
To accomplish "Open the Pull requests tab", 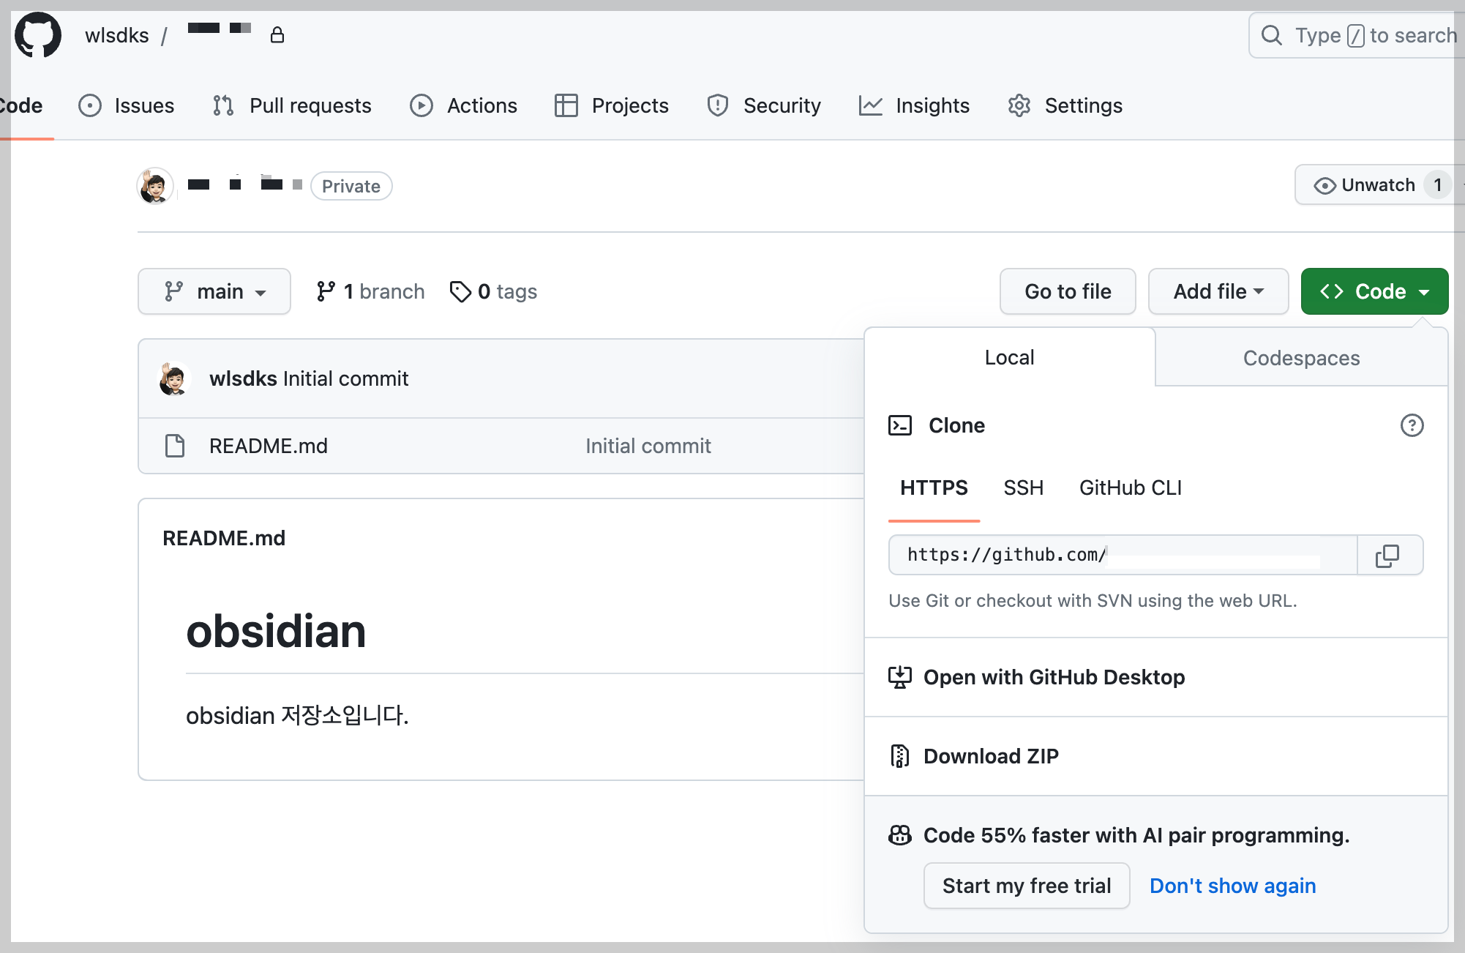I will [x=293, y=105].
